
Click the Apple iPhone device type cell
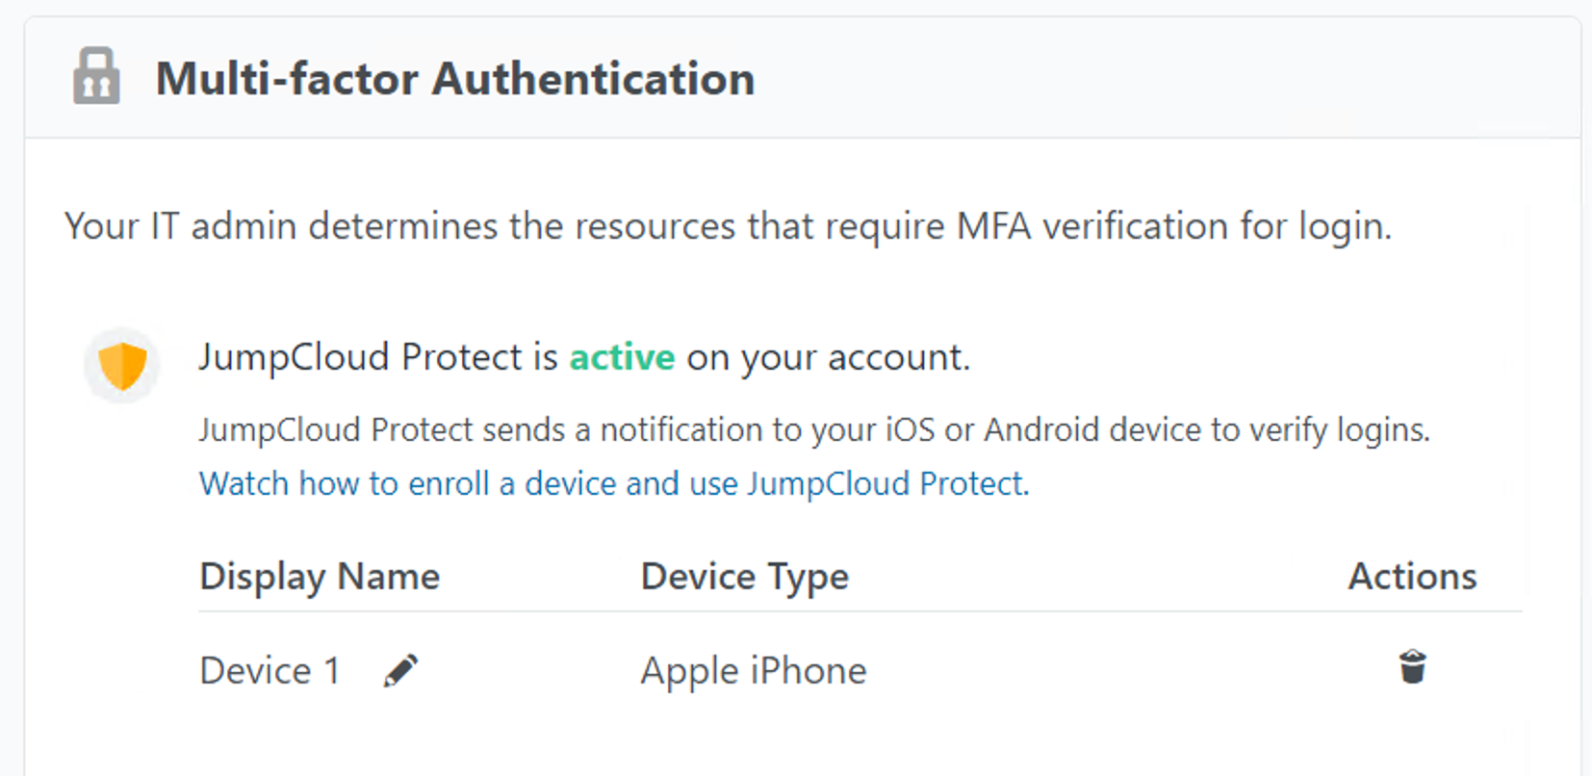[753, 671]
